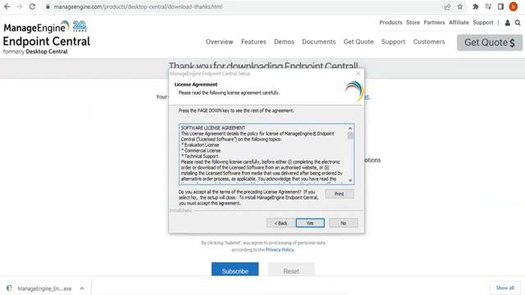Viewport: 525px width, 295px height.
Task: Click the '* Commercial License' line
Action: pos(201,151)
